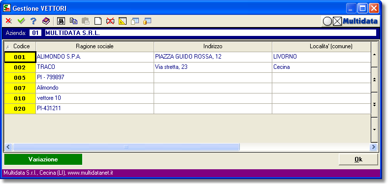
Task: Click the app icon in title bar
Action: [x=7, y=8]
